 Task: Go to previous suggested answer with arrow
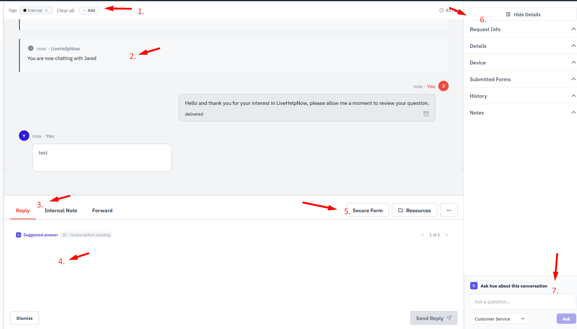[x=422, y=235]
